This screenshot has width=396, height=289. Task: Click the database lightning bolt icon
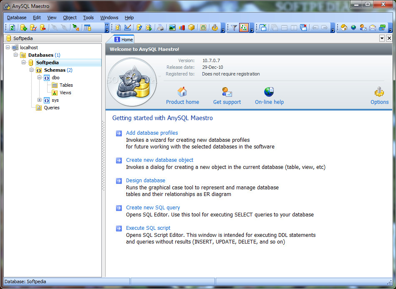pos(139,28)
